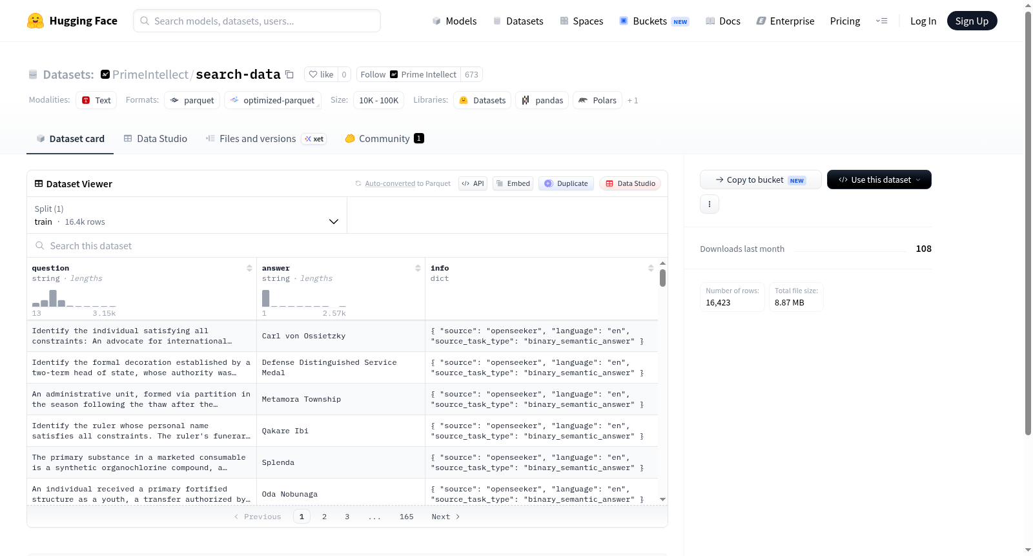1033x556 pixels.
Task: Click the answer length histogram
Action: pyautogui.click(x=303, y=298)
